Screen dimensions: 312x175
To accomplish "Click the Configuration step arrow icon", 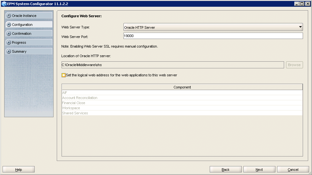I will point(9,25).
